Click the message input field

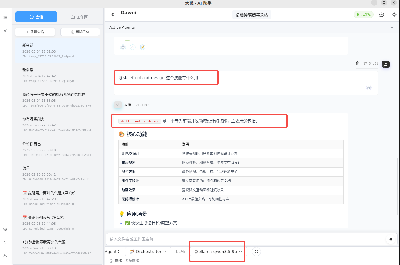pos(246,239)
